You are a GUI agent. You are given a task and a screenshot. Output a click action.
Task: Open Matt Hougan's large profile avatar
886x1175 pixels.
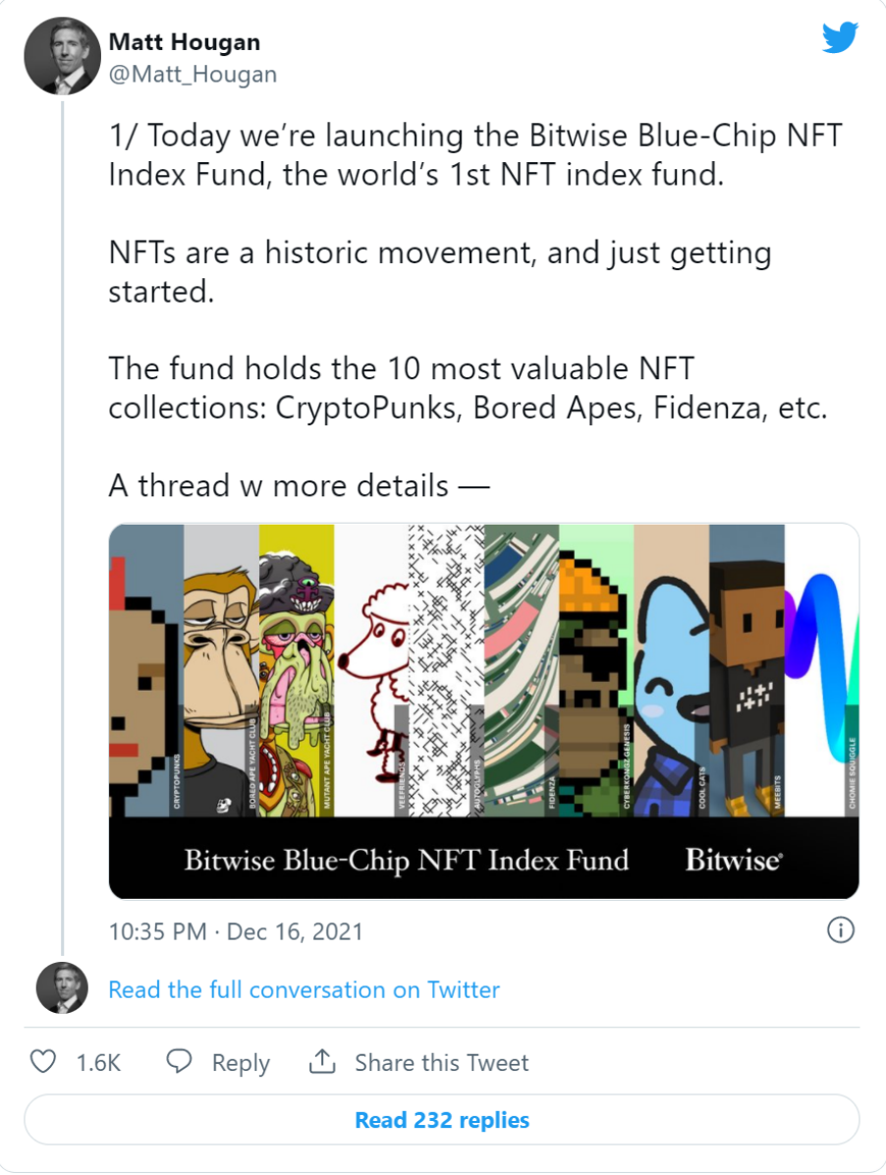coord(62,56)
